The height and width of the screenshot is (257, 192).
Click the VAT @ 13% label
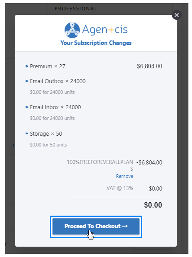(x=120, y=188)
